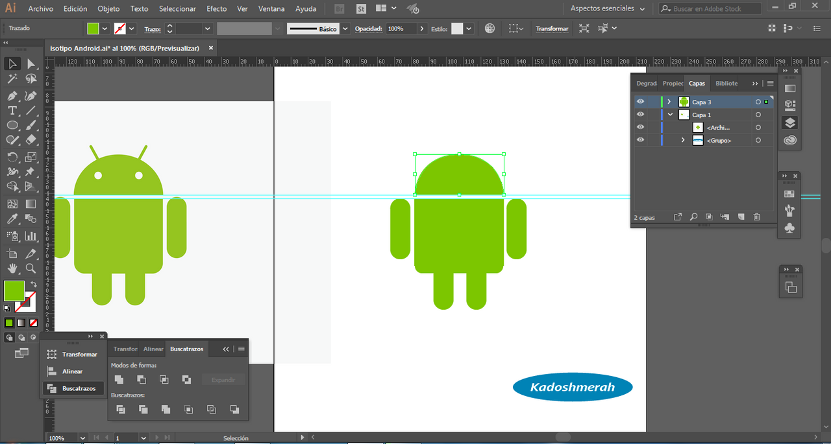Open Creative Cloud Libraries dock icon
831x444 pixels.
coord(790,140)
